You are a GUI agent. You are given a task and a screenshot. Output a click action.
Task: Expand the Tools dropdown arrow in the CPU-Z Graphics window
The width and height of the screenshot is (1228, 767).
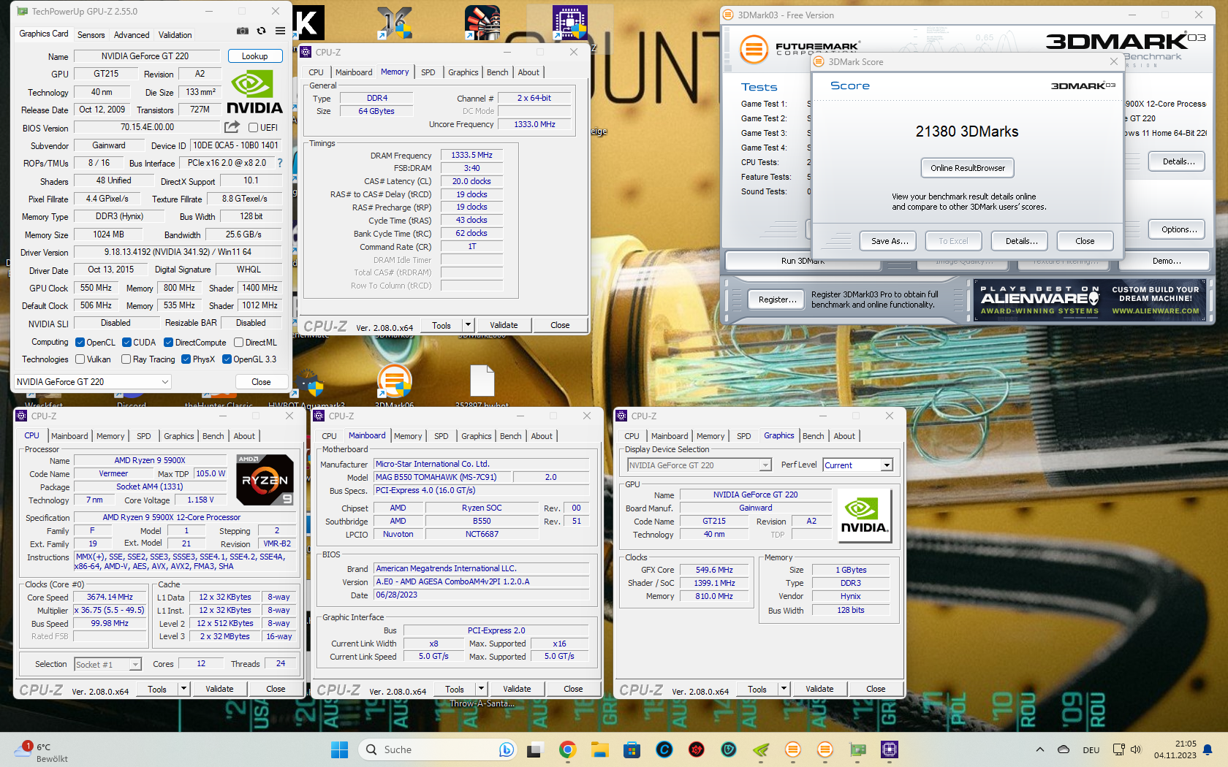[x=784, y=689]
